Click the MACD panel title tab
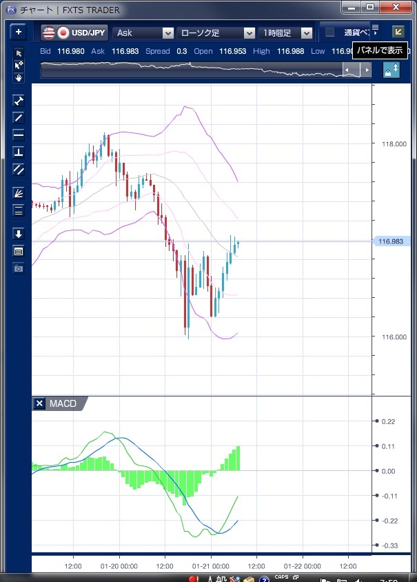 click(x=63, y=403)
